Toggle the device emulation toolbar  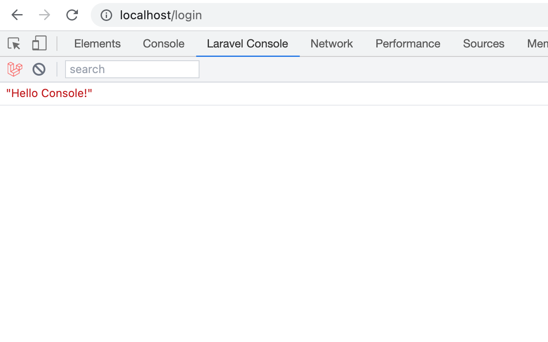tap(39, 43)
